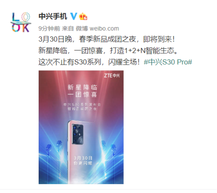Click the phone camera module in poster
This screenshot has width=217, height=193.
(x=78, y=134)
